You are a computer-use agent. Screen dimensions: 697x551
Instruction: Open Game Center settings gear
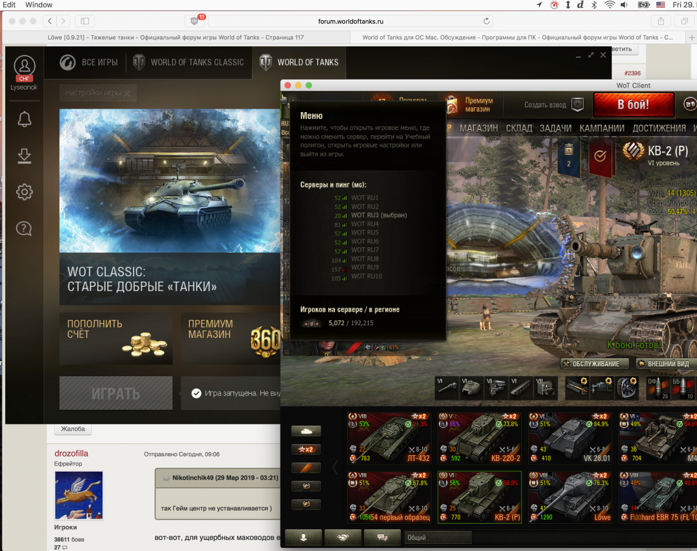[24, 192]
